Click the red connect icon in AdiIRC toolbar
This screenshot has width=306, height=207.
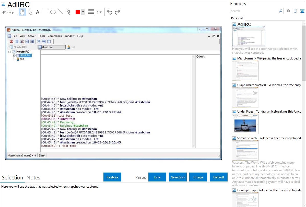pyautogui.click(x=11, y=41)
